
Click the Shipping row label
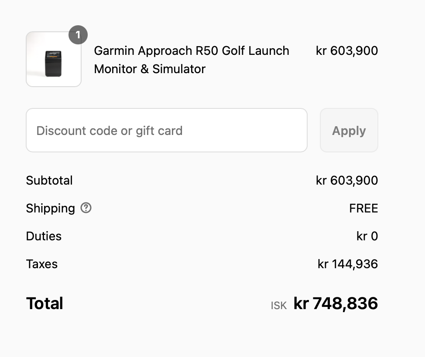tap(50, 208)
